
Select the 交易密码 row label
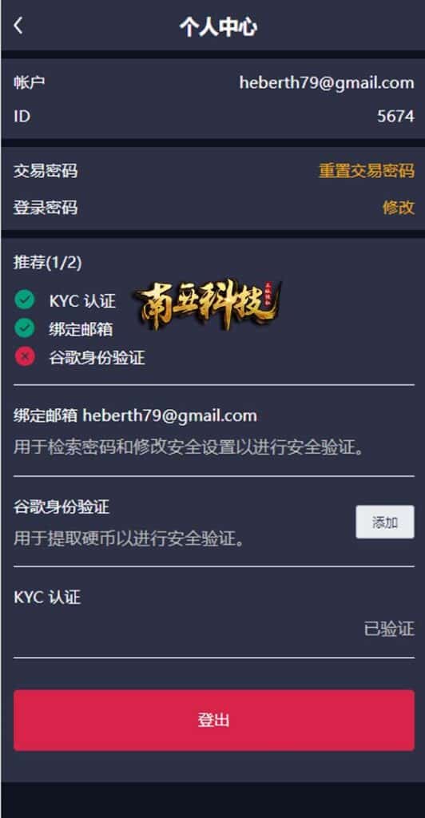coord(46,171)
